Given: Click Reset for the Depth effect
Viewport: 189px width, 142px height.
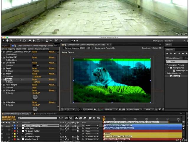Looking at the screenshot, I should 35,68.
